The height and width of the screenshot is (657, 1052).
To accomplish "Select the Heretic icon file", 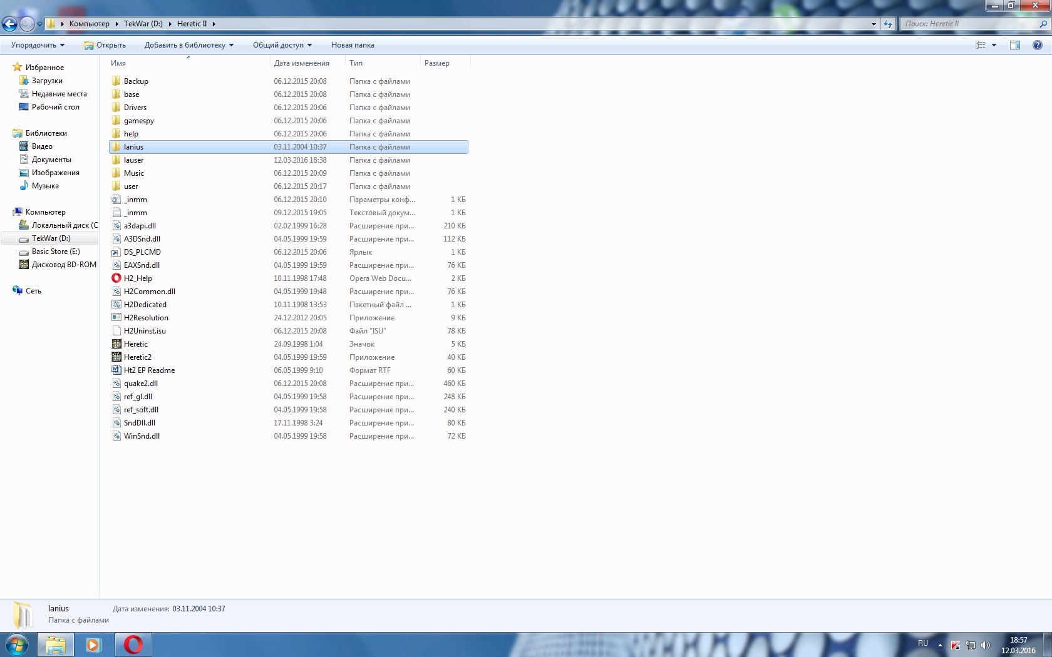I will coord(116,344).
